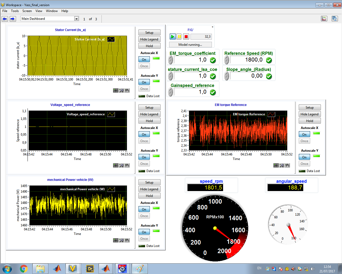This screenshot has width=342, height=274.
Task: Click the EM_torque_coefficient stepper arrows
Action: 170,60
